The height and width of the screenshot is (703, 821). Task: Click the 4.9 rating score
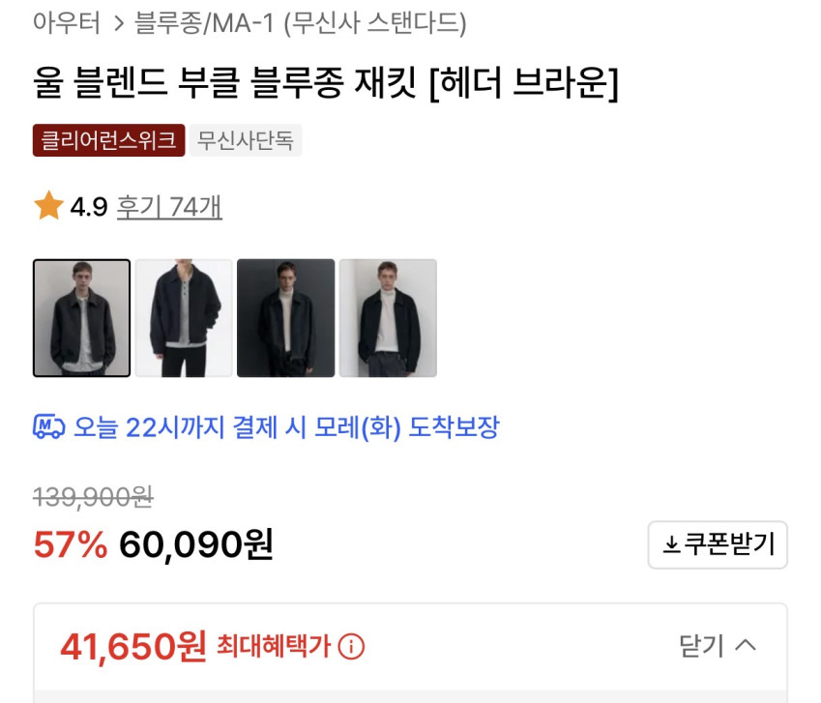click(88, 206)
